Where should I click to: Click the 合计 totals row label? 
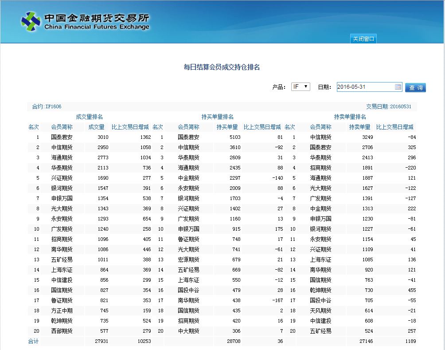click(33, 341)
